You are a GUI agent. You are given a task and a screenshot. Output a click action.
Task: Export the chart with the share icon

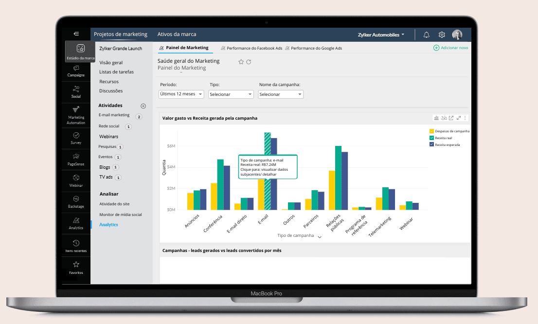point(451,118)
